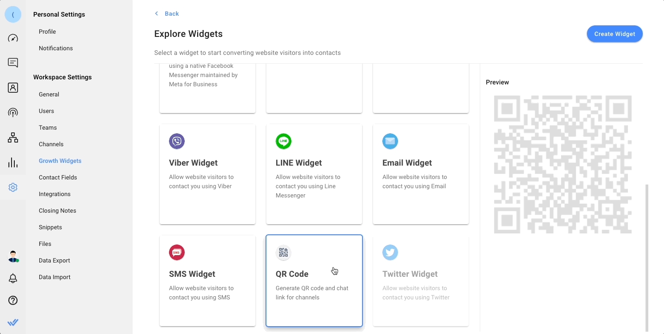664x334 pixels.
Task: Open the workflows hierarchy icon in sidebar
Action: [13, 137]
